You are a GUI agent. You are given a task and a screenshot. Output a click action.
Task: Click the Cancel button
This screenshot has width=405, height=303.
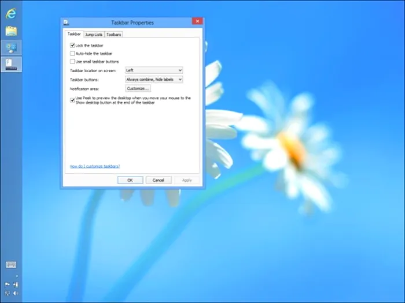(x=159, y=180)
